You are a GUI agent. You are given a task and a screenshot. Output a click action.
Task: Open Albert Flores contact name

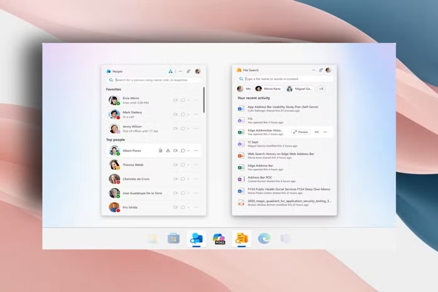point(132,151)
